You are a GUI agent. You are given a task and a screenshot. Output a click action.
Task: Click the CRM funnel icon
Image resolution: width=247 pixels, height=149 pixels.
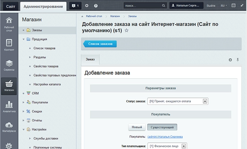pos(29,93)
